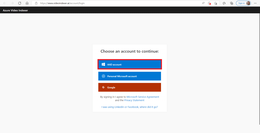This screenshot has width=260, height=133.
Task: Open the Favorites list
Action: coord(224,3)
